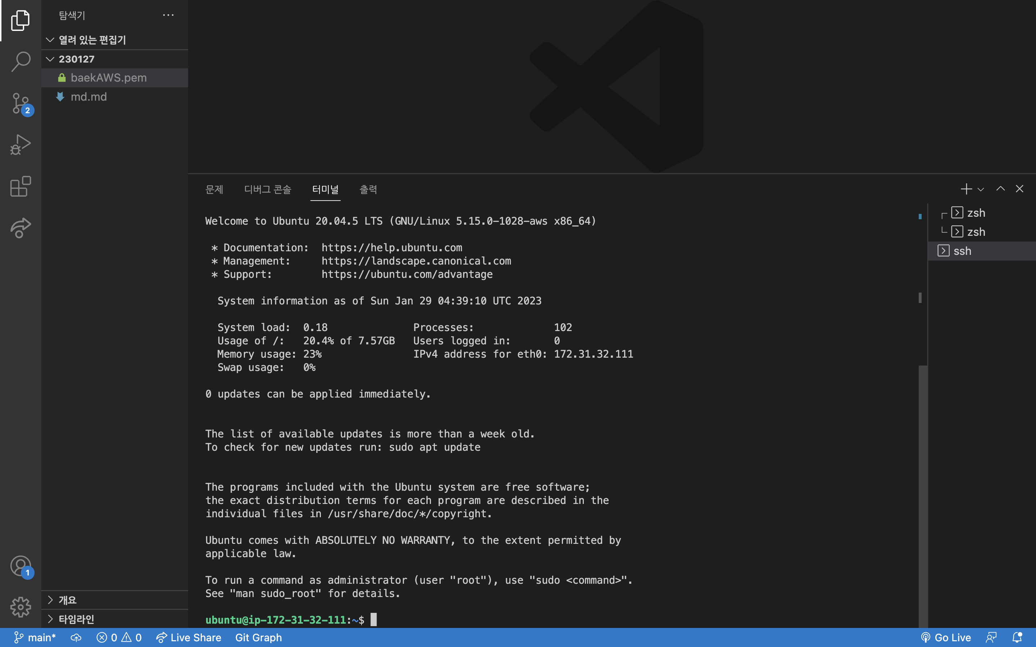Open the Manage gear icon

(x=20, y=607)
